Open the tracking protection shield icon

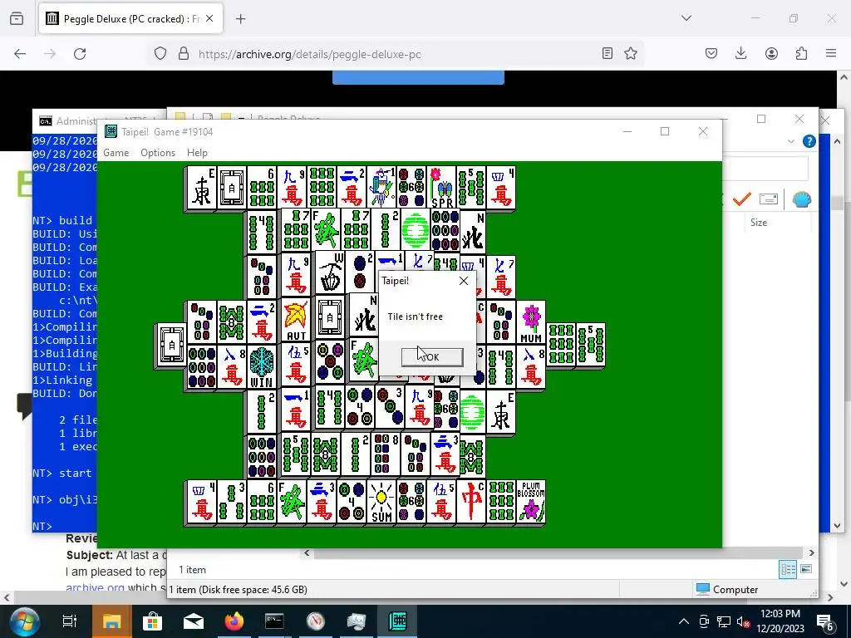[160, 54]
